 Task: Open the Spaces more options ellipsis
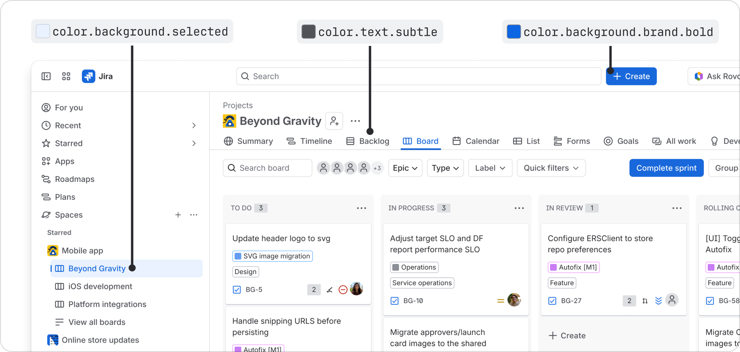(x=194, y=215)
